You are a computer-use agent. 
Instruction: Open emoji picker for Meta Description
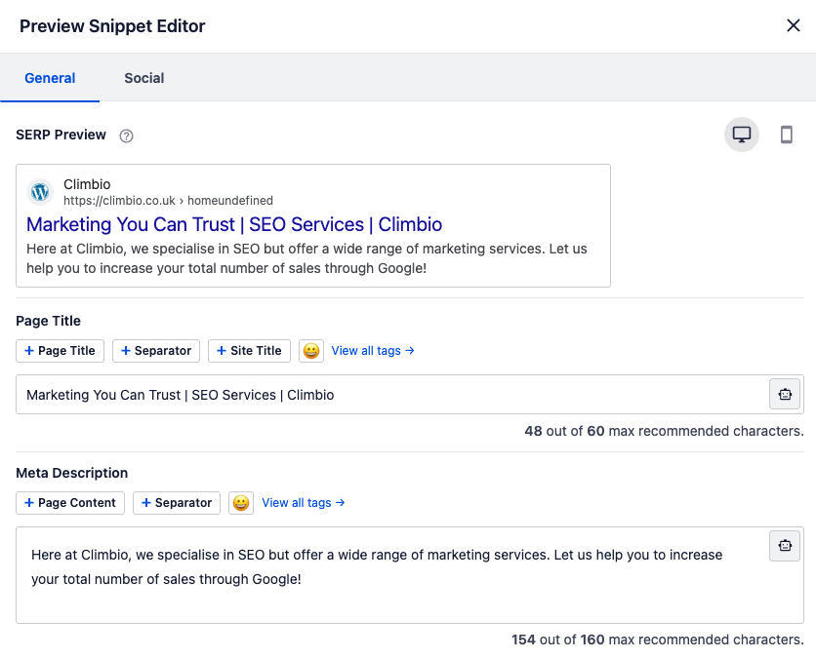[241, 503]
